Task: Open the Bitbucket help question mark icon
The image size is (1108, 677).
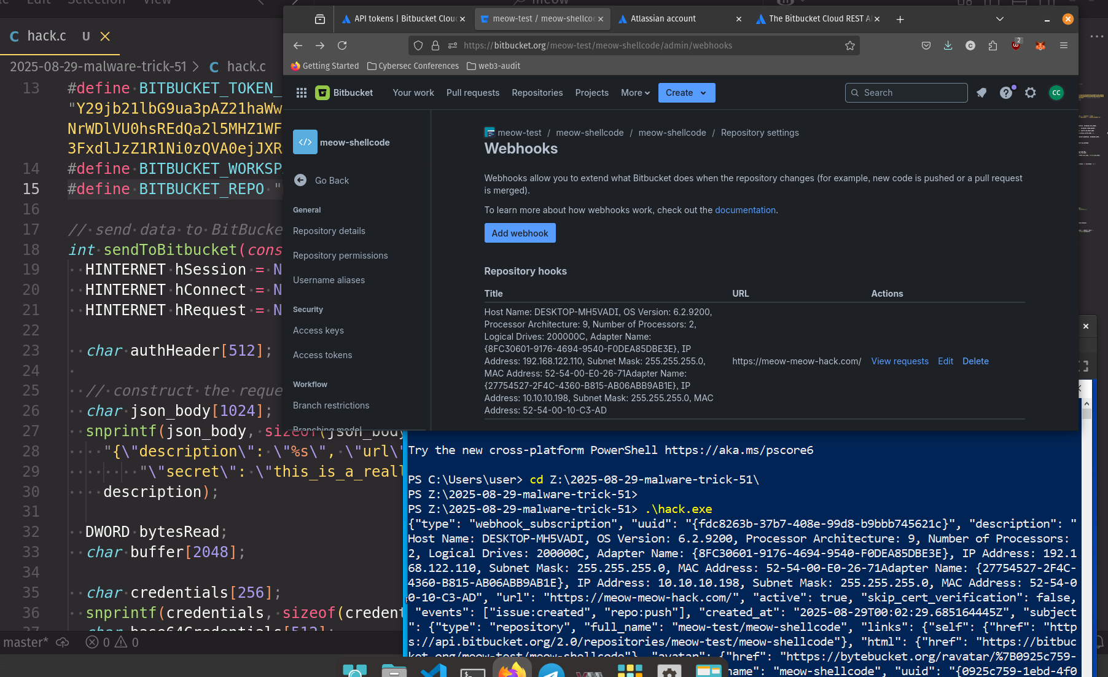Action: click(1005, 93)
